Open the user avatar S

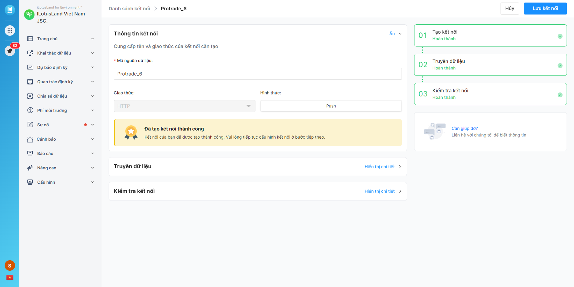[x=10, y=265]
